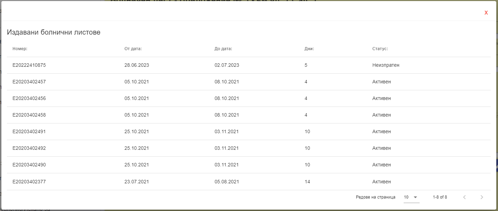Go to the next page arrow
The width and height of the screenshot is (498, 211).
pyautogui.click(x=481, y=197)
